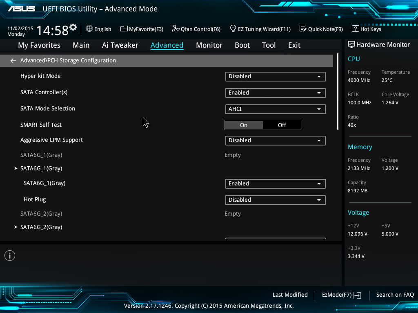Screen dimensions: 418x313
Task: Switch to EzMode(F7)
Action: [342, 295]
